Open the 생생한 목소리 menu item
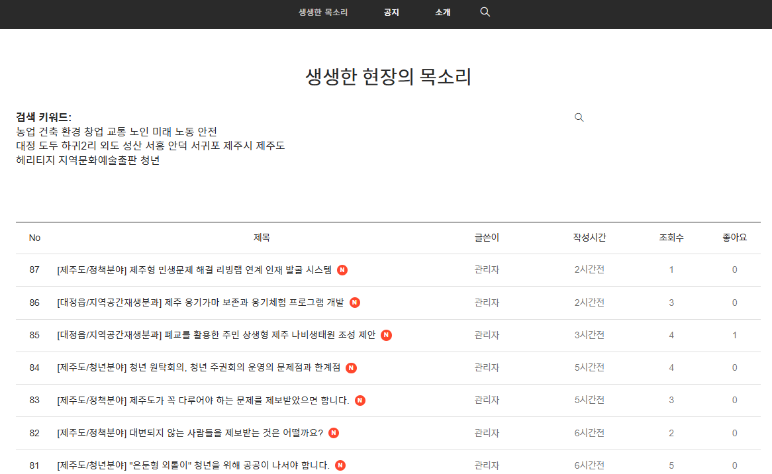 pos(323,13)
